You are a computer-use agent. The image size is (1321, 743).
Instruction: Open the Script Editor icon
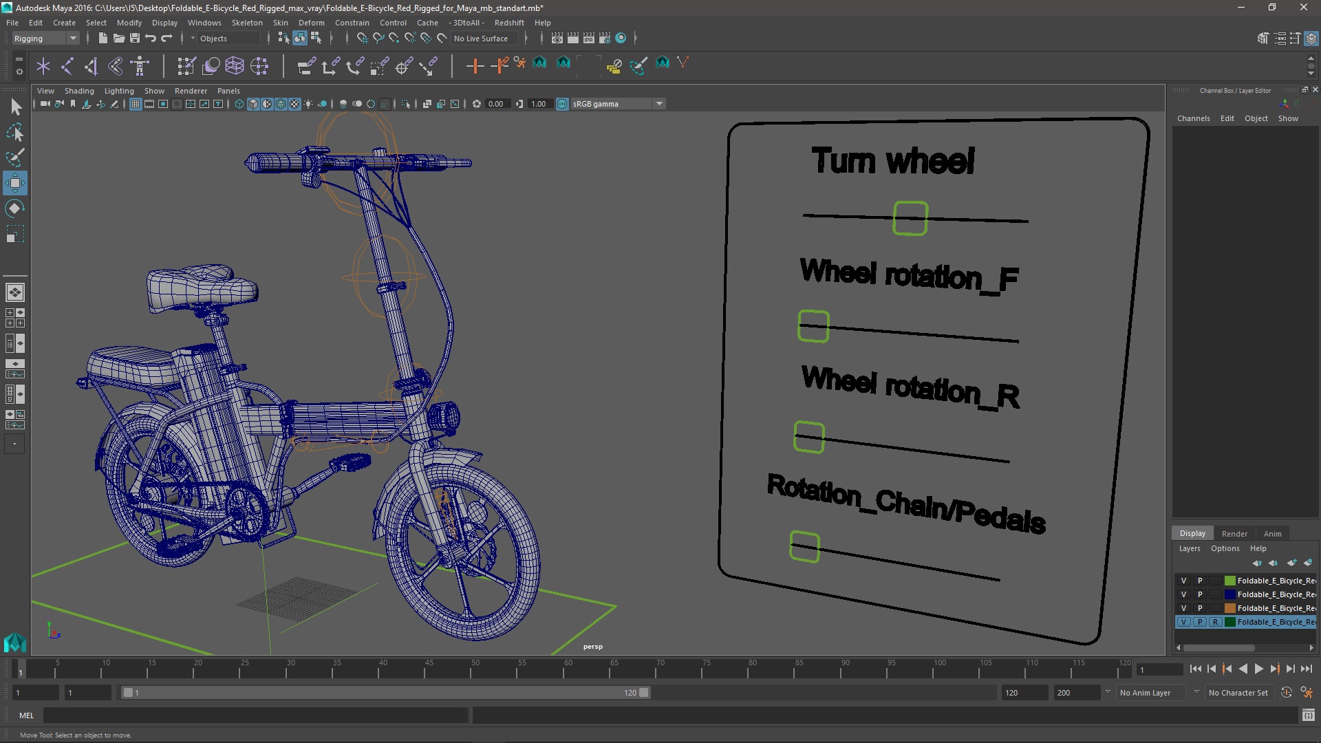[1308, 715]
